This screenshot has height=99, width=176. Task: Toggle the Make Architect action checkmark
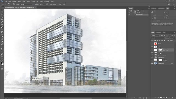[x=129, y=15]
